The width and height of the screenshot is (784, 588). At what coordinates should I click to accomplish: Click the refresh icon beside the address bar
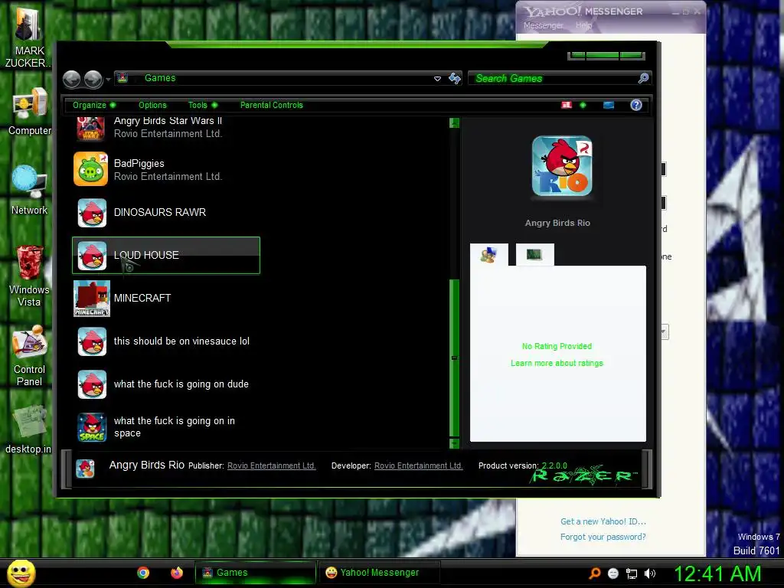(455, 78)
